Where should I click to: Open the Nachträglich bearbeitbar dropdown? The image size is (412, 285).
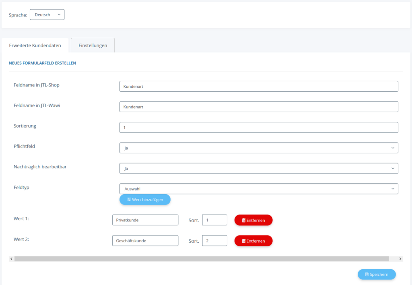pyautogui.click(x=258, y=169)
